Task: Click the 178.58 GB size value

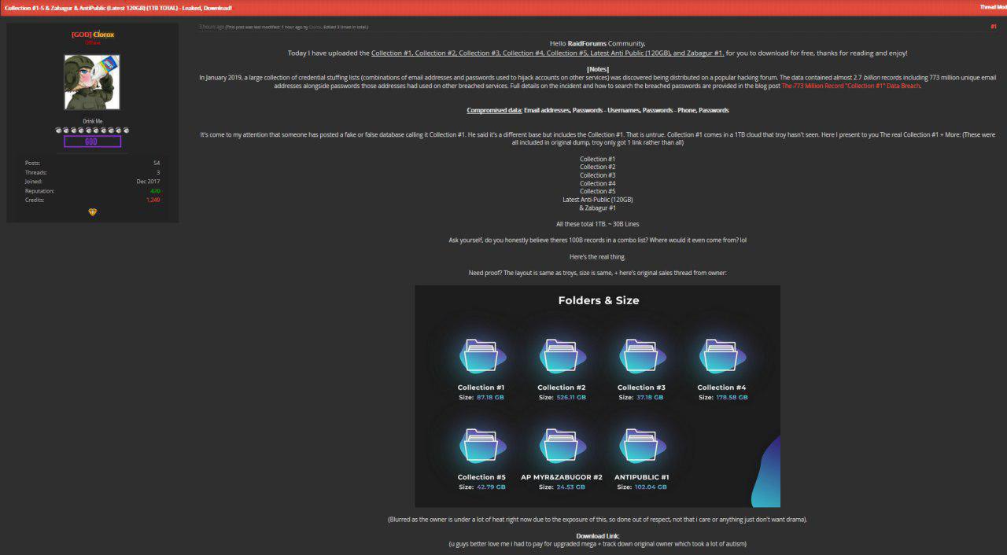Action: point(732,397)
